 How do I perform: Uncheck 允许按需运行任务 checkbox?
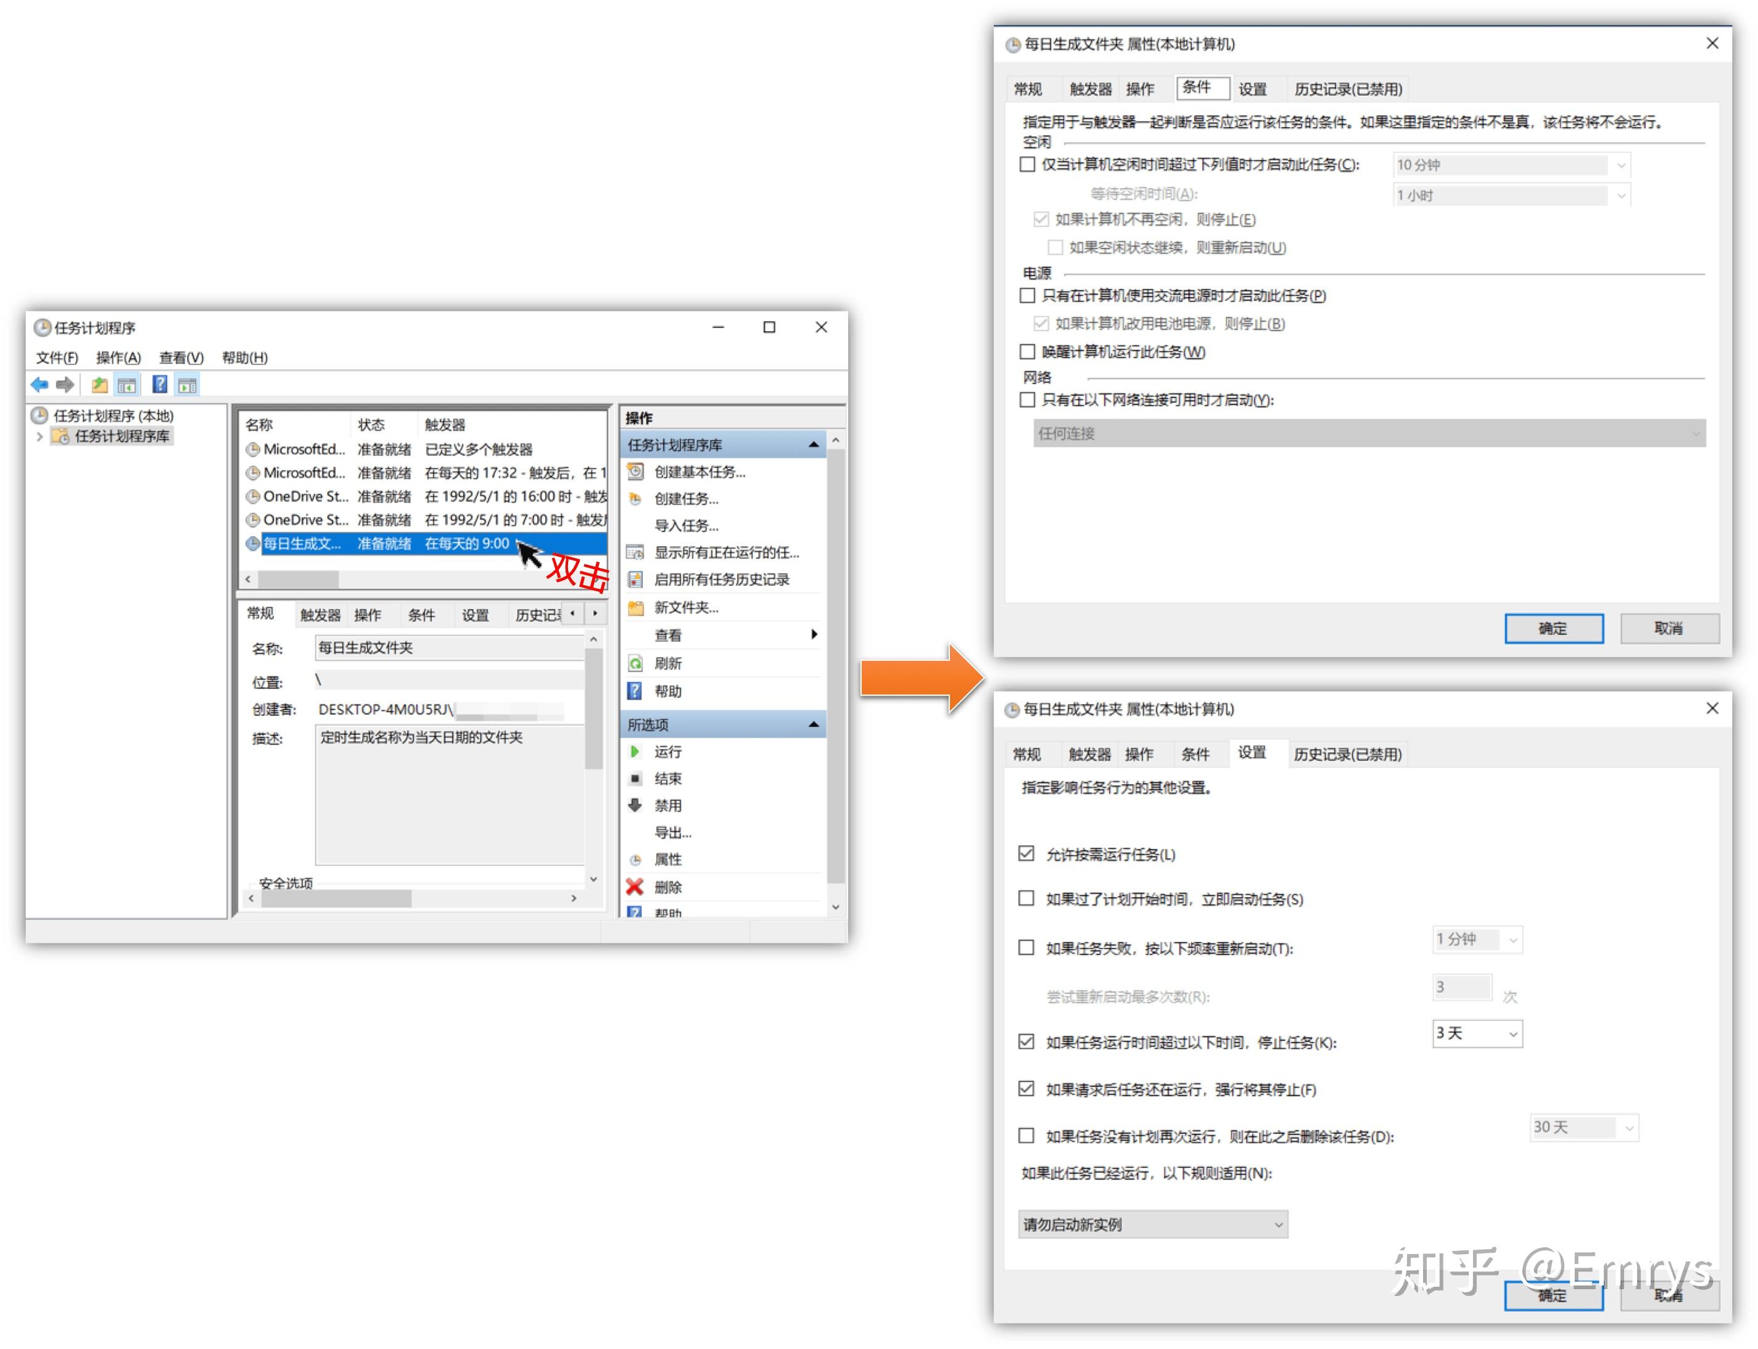point(1026,853)
